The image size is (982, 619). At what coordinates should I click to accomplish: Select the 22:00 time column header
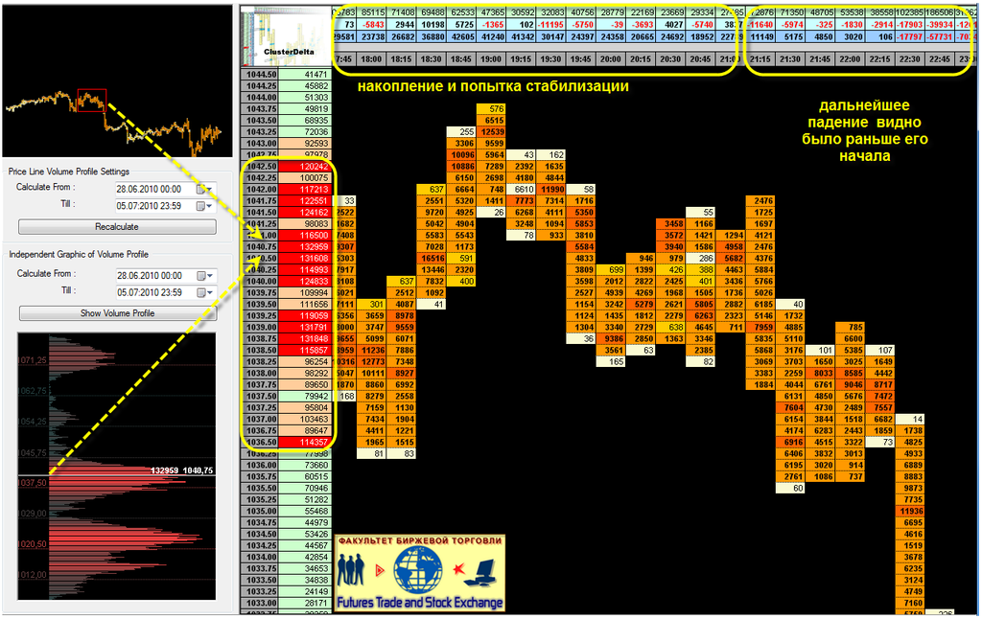(851, 59)
